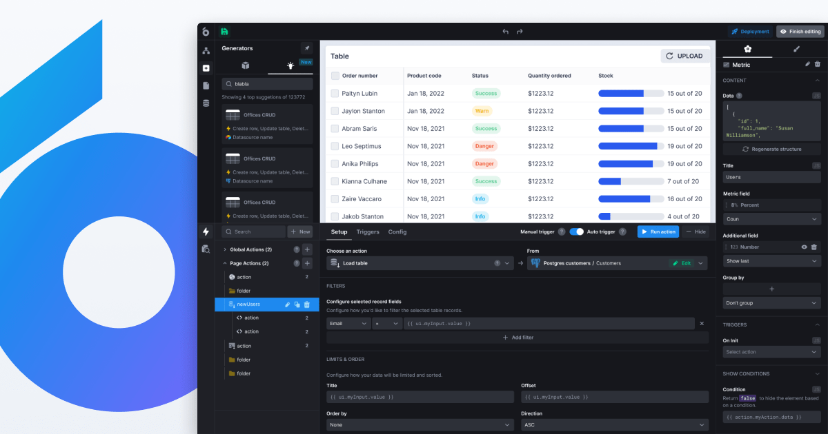
Task: Select the lightning Actions icon in left sidebar
Action: pyautogui.click(x=206, y=232)
